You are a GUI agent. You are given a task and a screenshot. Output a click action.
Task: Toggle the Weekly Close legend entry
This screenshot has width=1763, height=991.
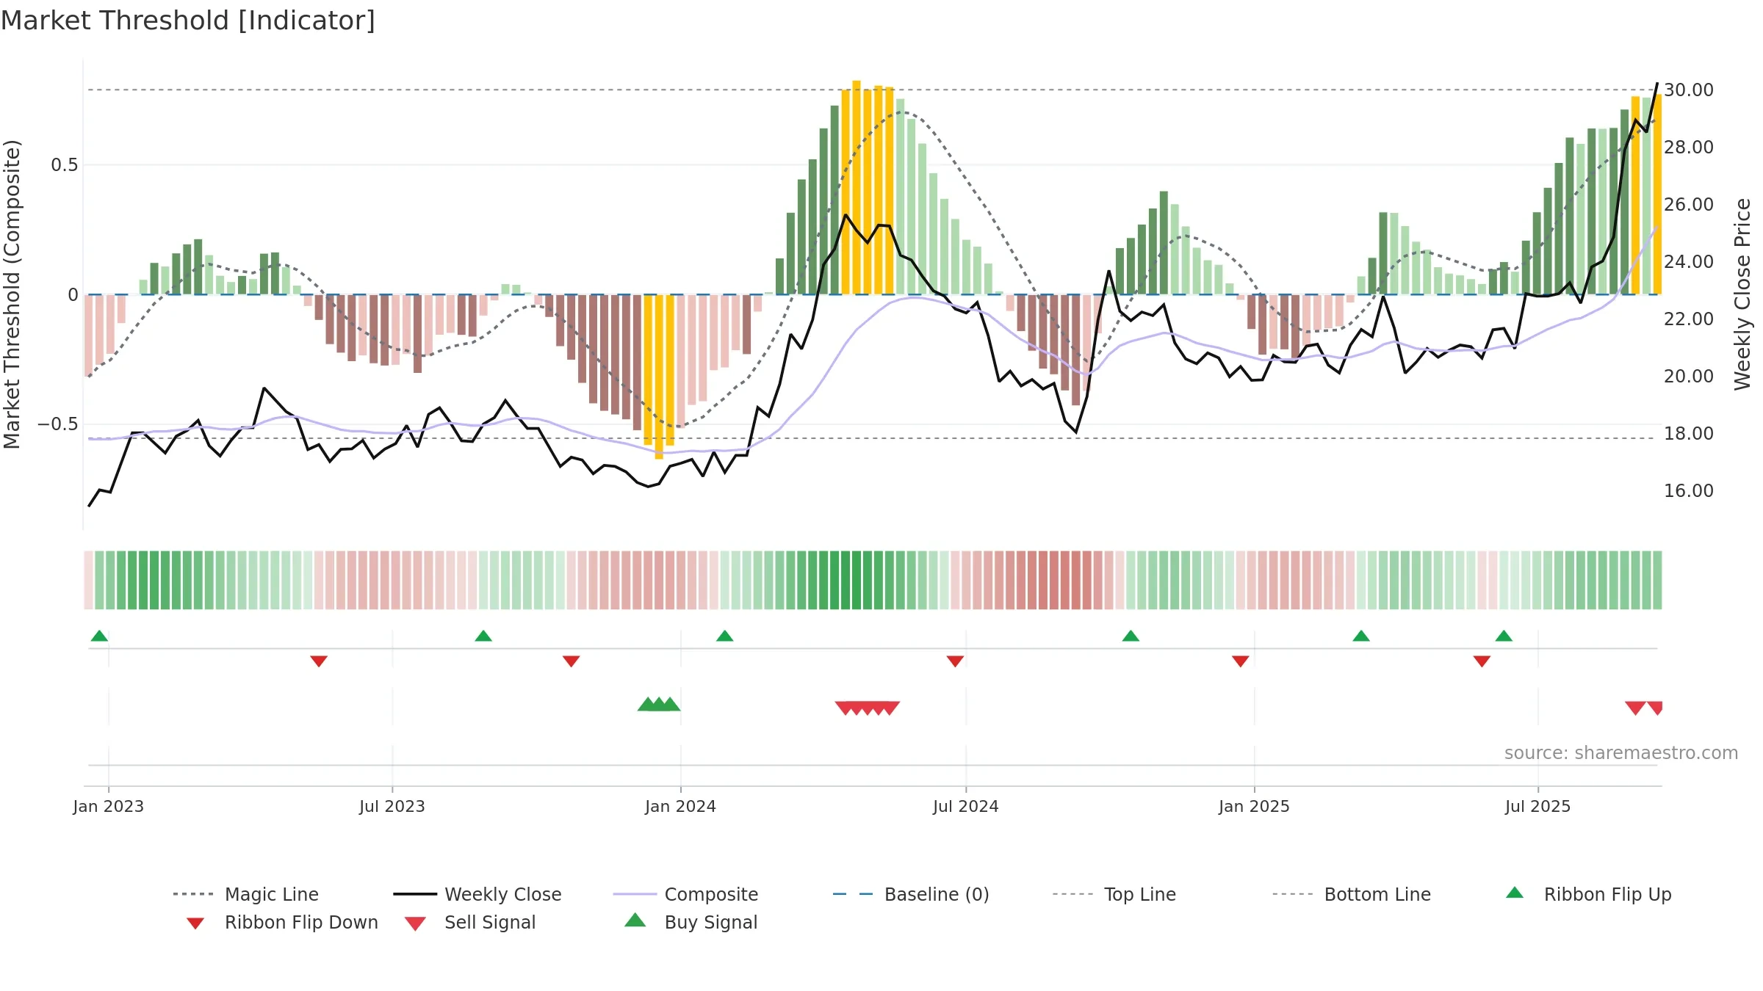[x=477, y=894]
